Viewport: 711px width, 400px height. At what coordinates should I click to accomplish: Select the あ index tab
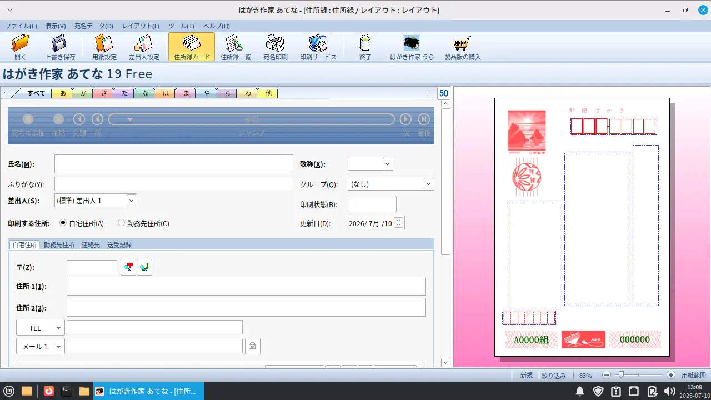click(x=63, y=93)
